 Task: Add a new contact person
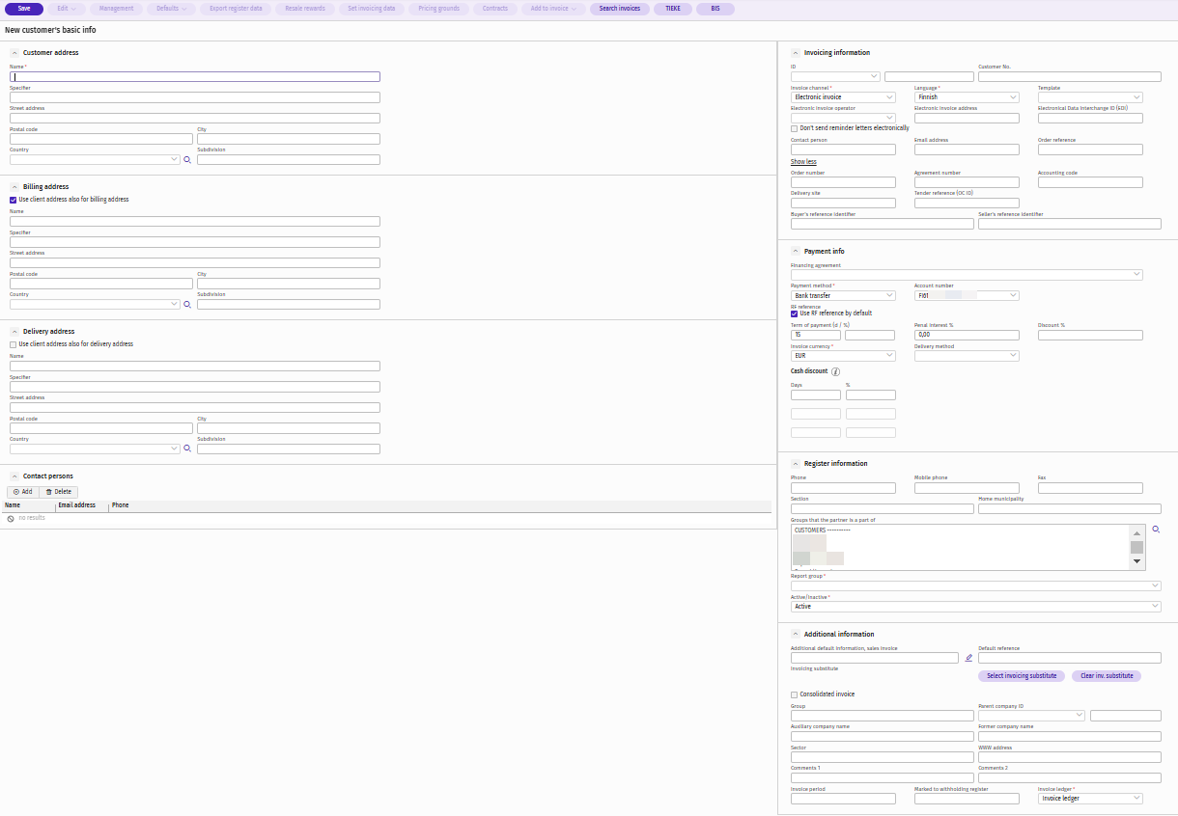pos(22,492)
